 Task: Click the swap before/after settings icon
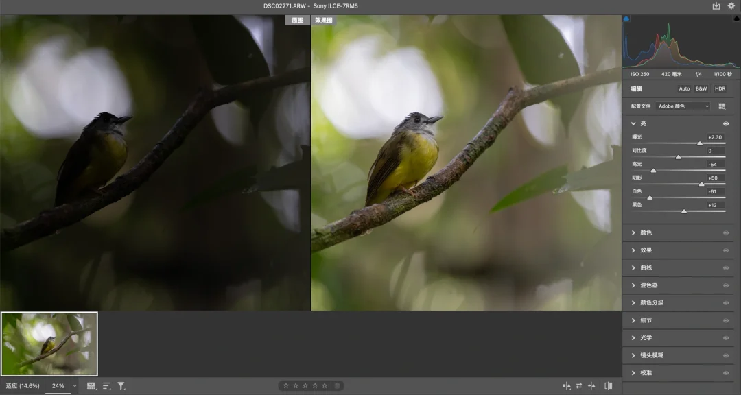click(x=578, y=386)
